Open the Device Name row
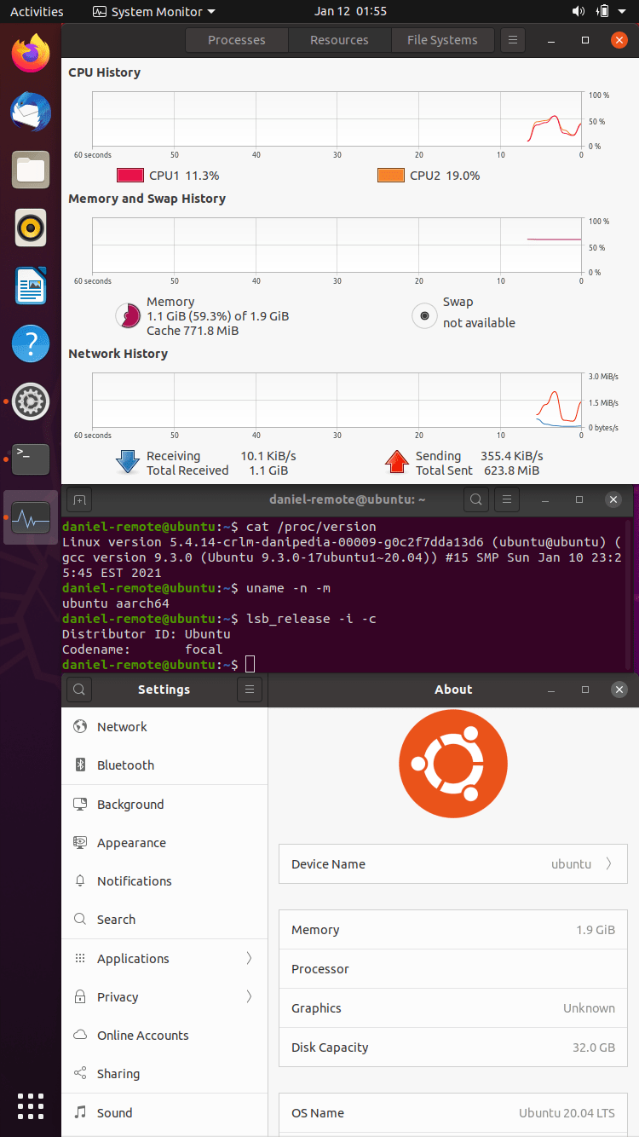Image resolution: width=639 pixels, height=1137 pixels. 452,863
